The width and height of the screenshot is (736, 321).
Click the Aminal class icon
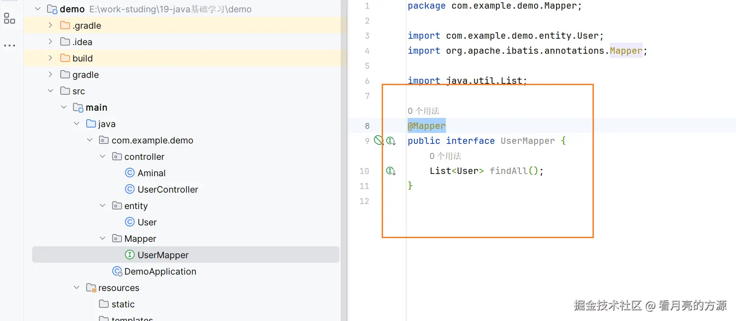pyautogui.click(x=130, y=173)
